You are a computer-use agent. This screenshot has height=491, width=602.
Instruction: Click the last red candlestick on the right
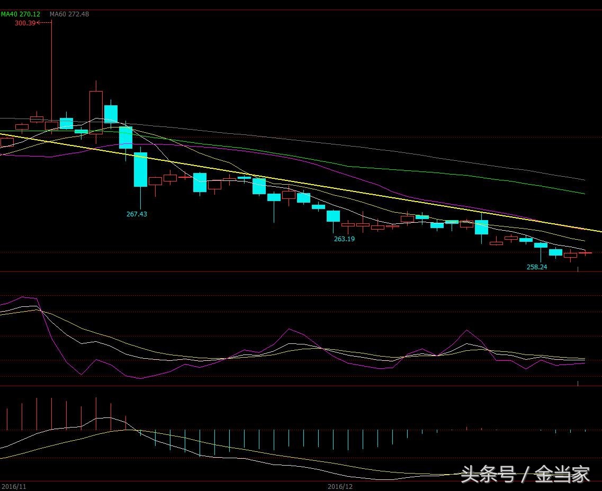click(x=585, y=253)
